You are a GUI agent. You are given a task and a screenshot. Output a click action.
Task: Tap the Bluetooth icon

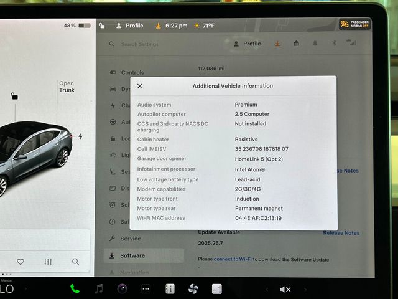click(334, 43)
